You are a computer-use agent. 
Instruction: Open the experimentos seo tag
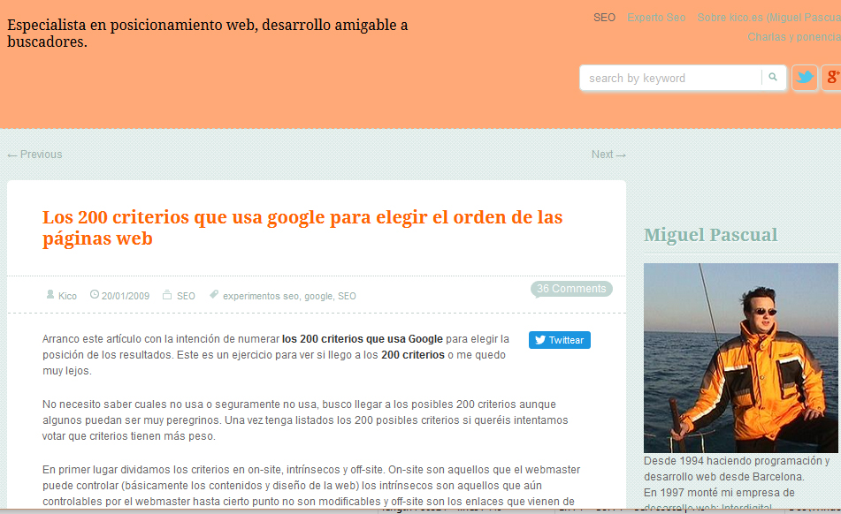pyautogui.click(x=261, y=296)
